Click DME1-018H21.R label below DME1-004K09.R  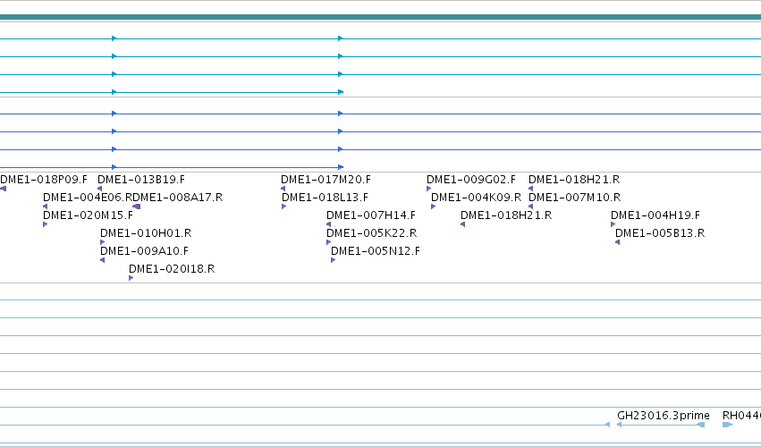506,215
